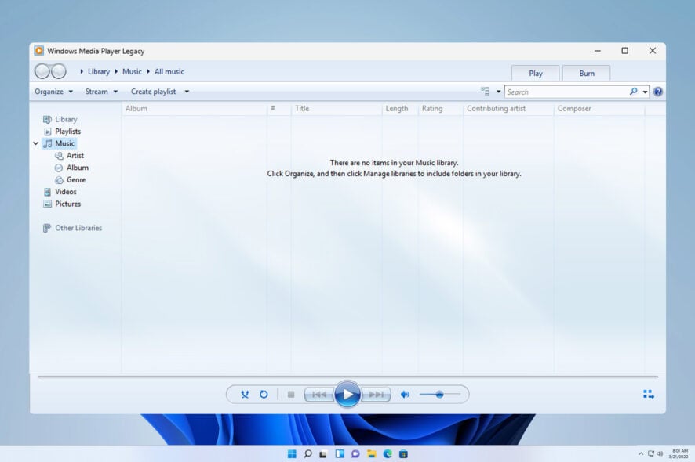
Task: Open the Create playlist dropdown arrow
Action: 186,91
